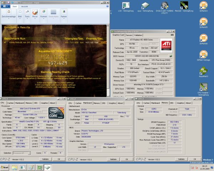This screenshot has height=171, width=214.
Task: Click the 'GDDR5' Memory Type value
Action: pyautogui.click(x=133, y=77)
